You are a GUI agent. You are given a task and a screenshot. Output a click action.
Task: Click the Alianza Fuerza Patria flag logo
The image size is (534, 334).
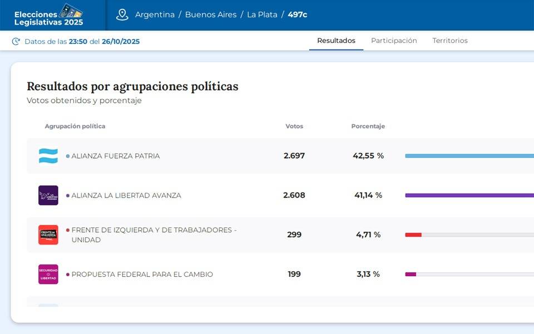(x=48, y=156)
